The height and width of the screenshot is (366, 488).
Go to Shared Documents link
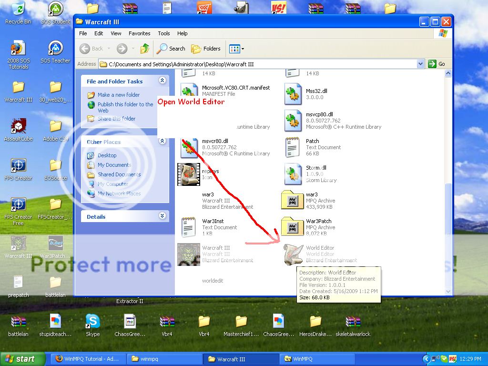click(x=119, y=174)
